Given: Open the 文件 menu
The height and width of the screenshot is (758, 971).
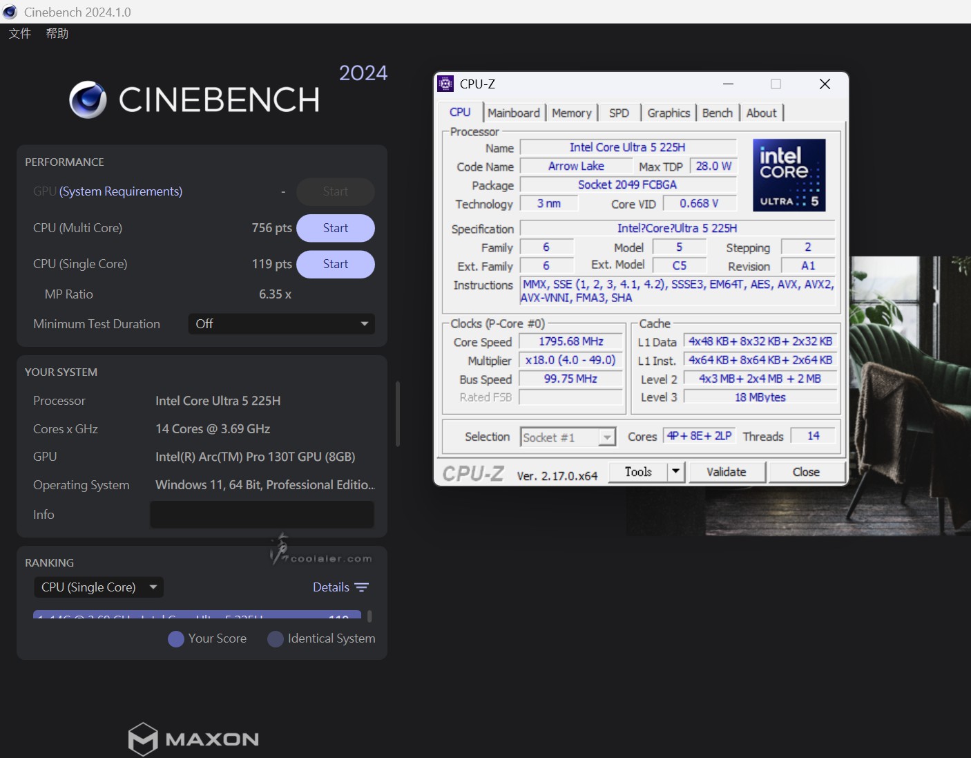Looking at the screenshot, I should 20,33.
